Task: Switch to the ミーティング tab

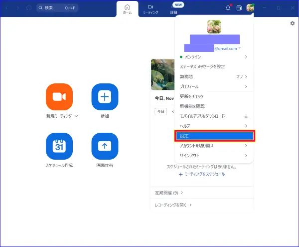Action: point(150,9)
